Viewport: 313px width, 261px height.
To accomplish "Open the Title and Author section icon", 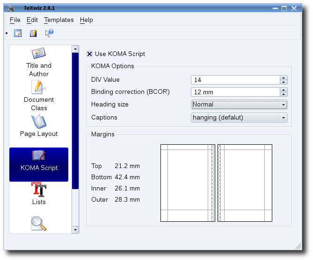I will (x=39, y=53).
